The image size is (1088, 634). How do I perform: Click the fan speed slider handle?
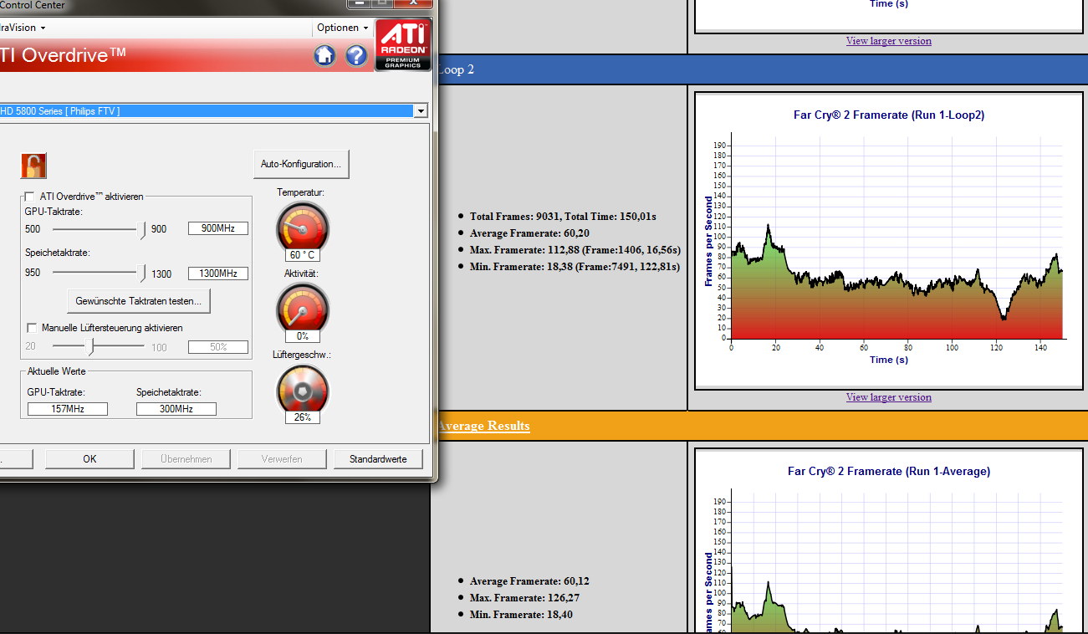[92, 347]
